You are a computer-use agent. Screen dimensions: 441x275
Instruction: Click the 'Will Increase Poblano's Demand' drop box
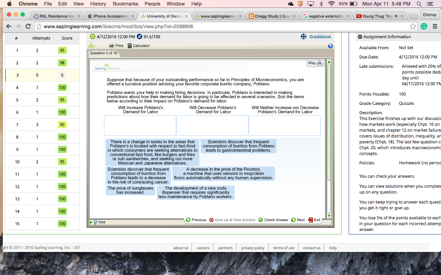point(140,125)
